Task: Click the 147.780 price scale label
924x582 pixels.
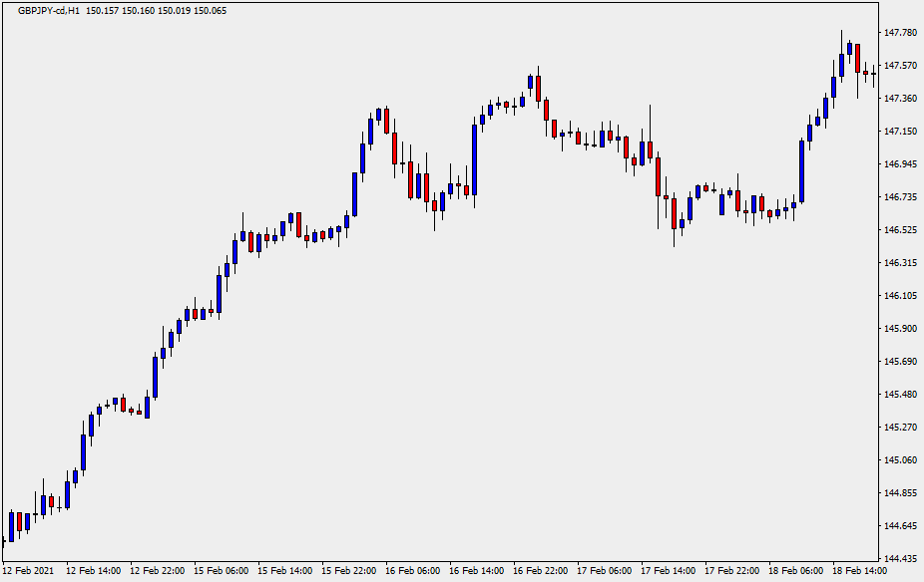Action: tap(900, 33)
